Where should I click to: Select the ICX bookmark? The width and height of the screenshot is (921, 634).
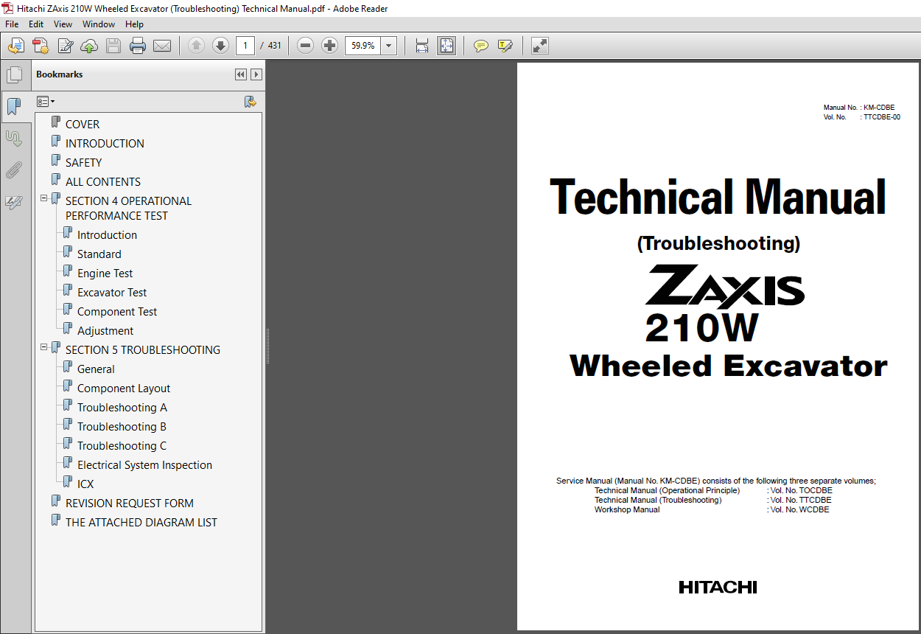pyautogui.click(x=85, y=484)
